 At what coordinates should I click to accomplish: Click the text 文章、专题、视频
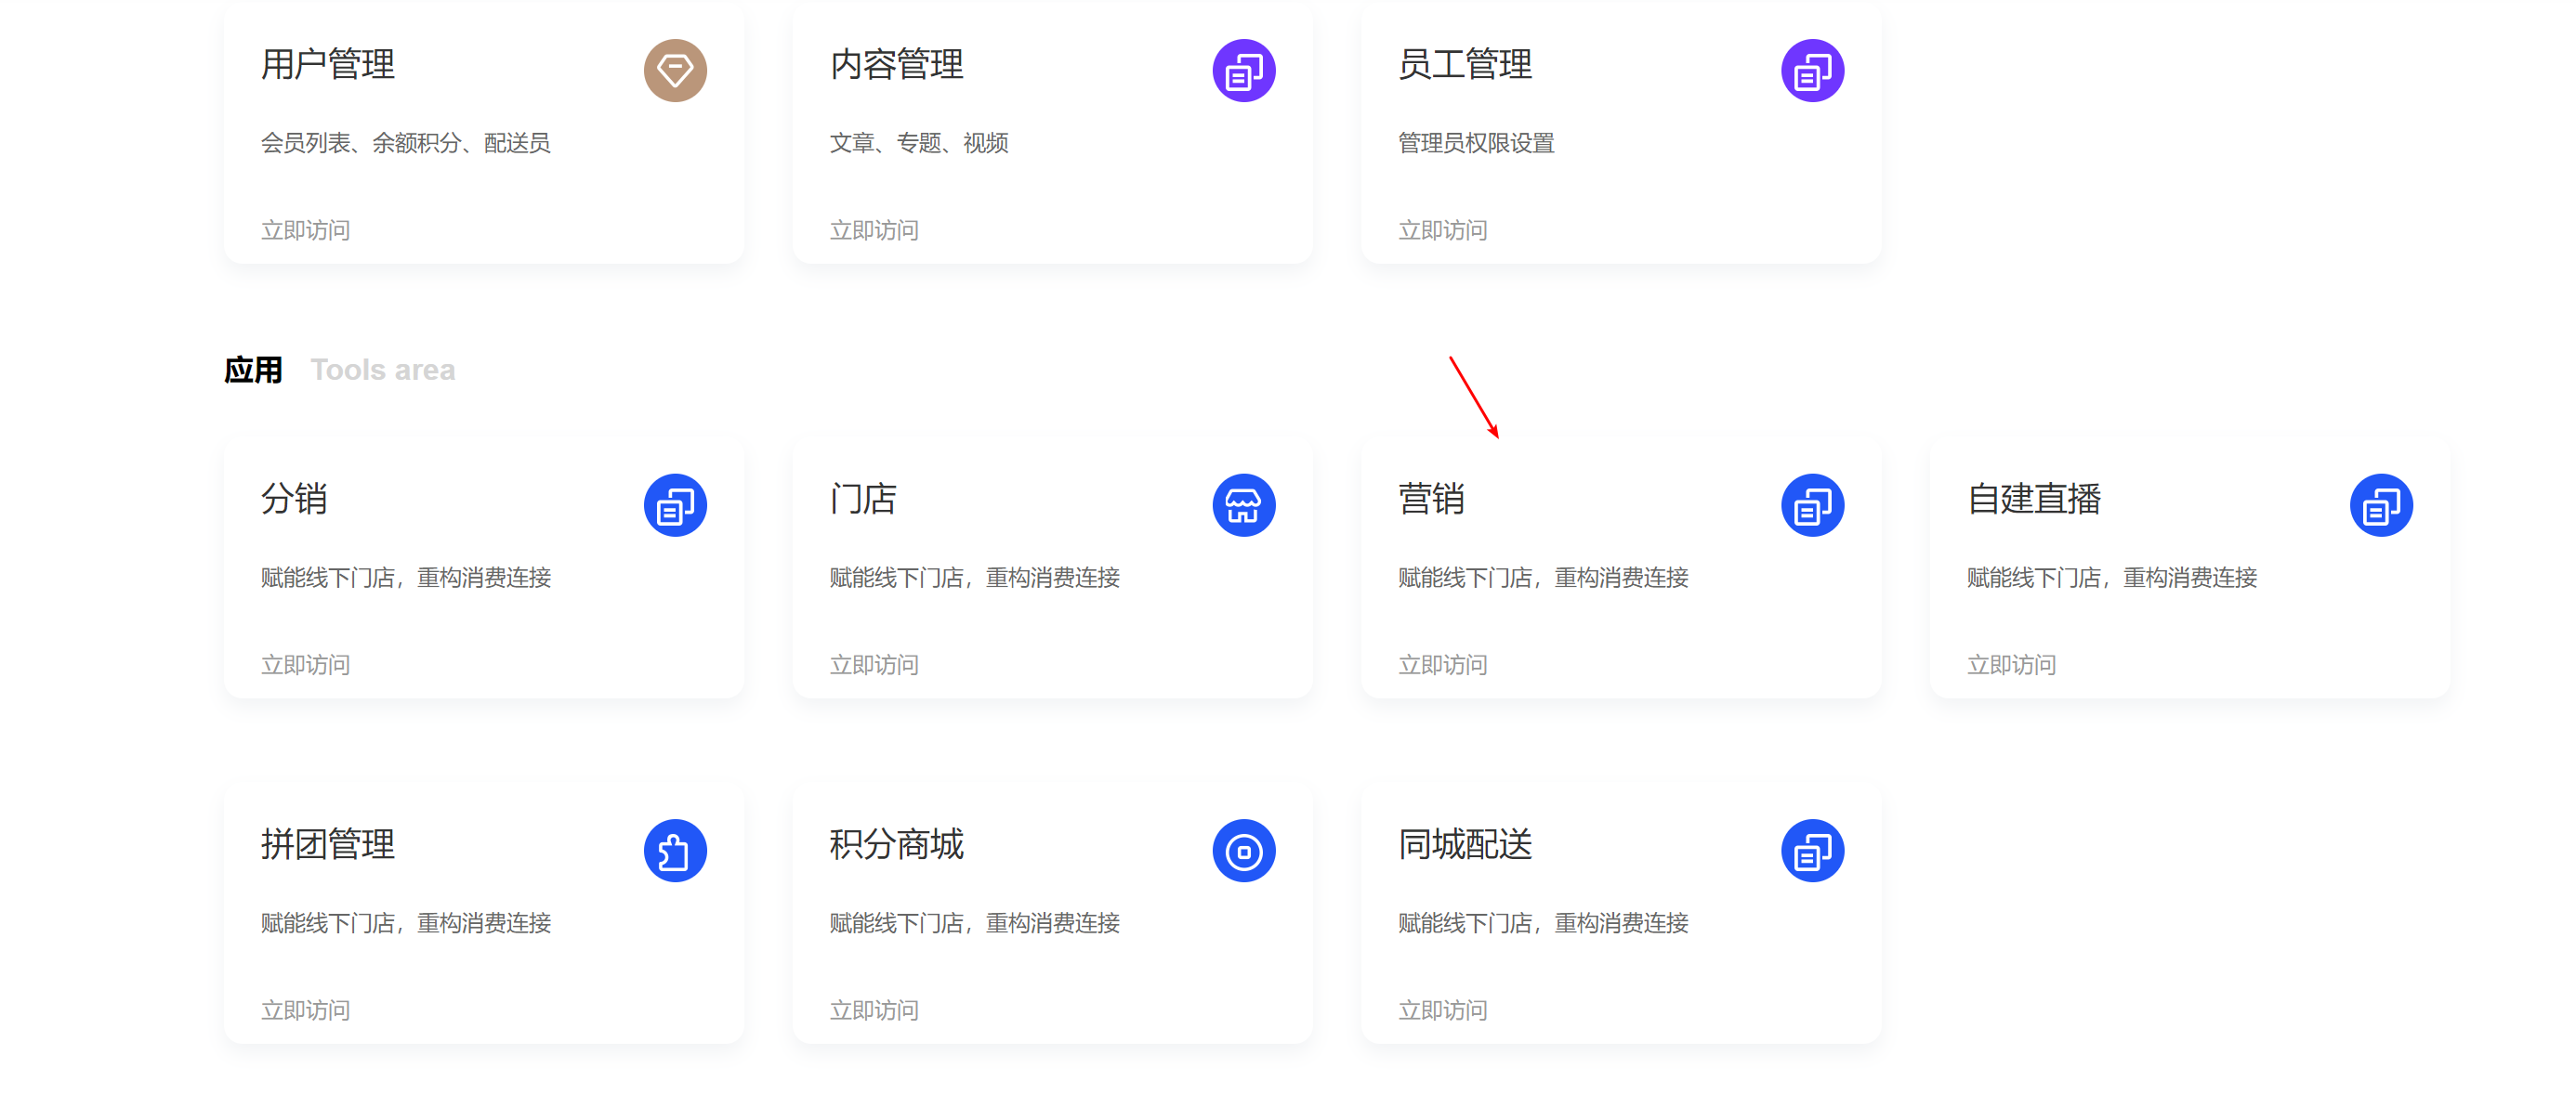(x=919, y=144)
